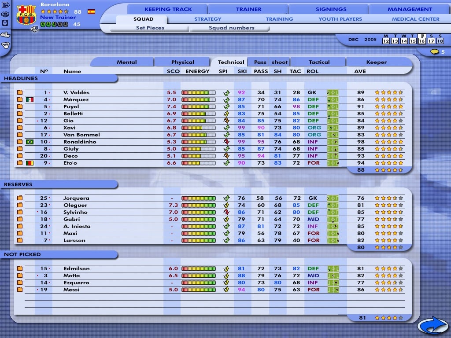Open messages via yellow speech bubble
Image resolution: width=451 pixels, height=338 pixels.
point(435,52)
